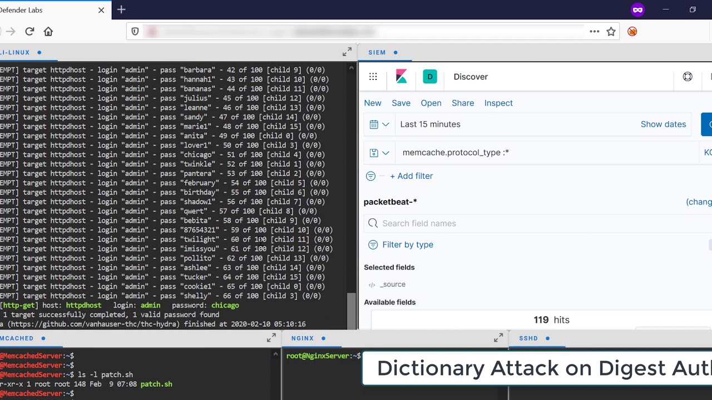Click patch.sh filename in Memcached terminal
This screenshot has width=712, height=400.
[x=156, y=384]
